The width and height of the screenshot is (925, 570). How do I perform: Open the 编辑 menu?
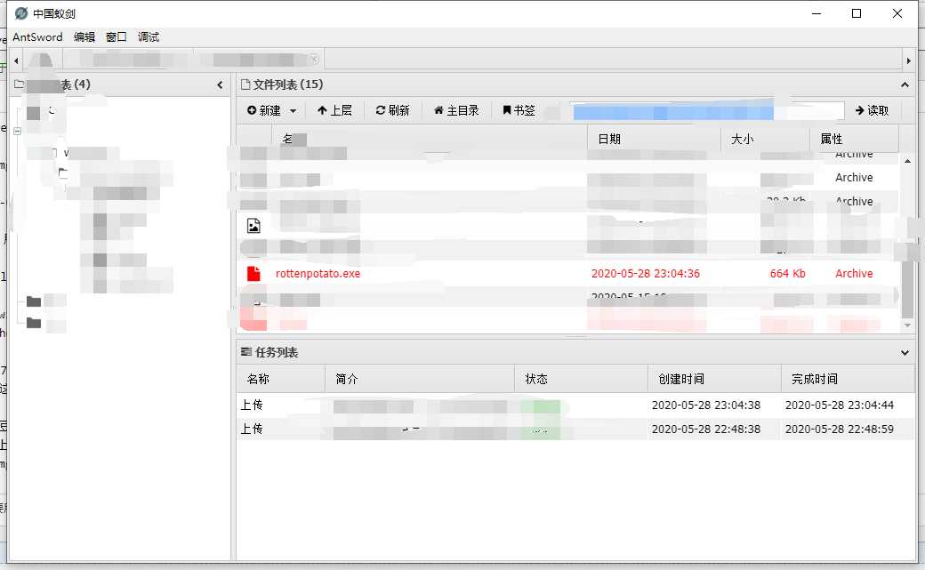click(x=84, y=36)
